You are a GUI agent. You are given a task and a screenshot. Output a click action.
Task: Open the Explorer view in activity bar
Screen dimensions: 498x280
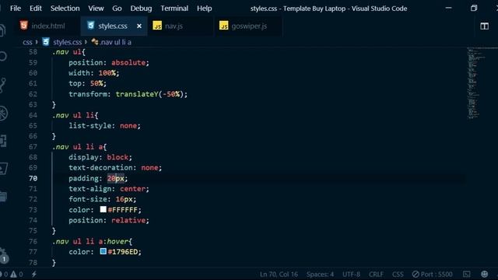coord(2,30)
